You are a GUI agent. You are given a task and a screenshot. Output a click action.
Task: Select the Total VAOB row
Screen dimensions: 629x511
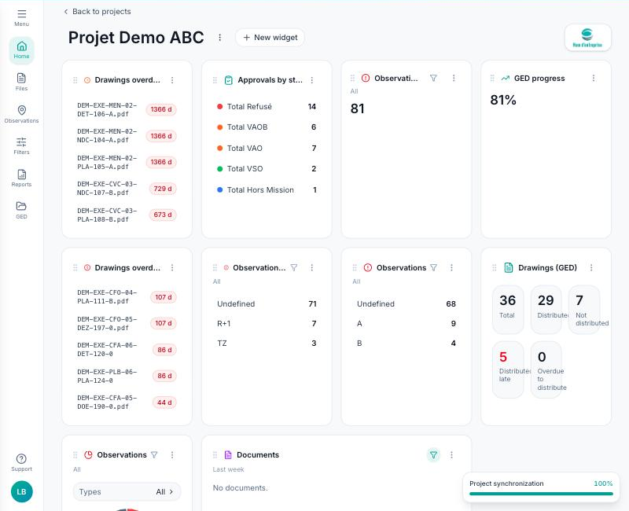[x=267, y=127]
